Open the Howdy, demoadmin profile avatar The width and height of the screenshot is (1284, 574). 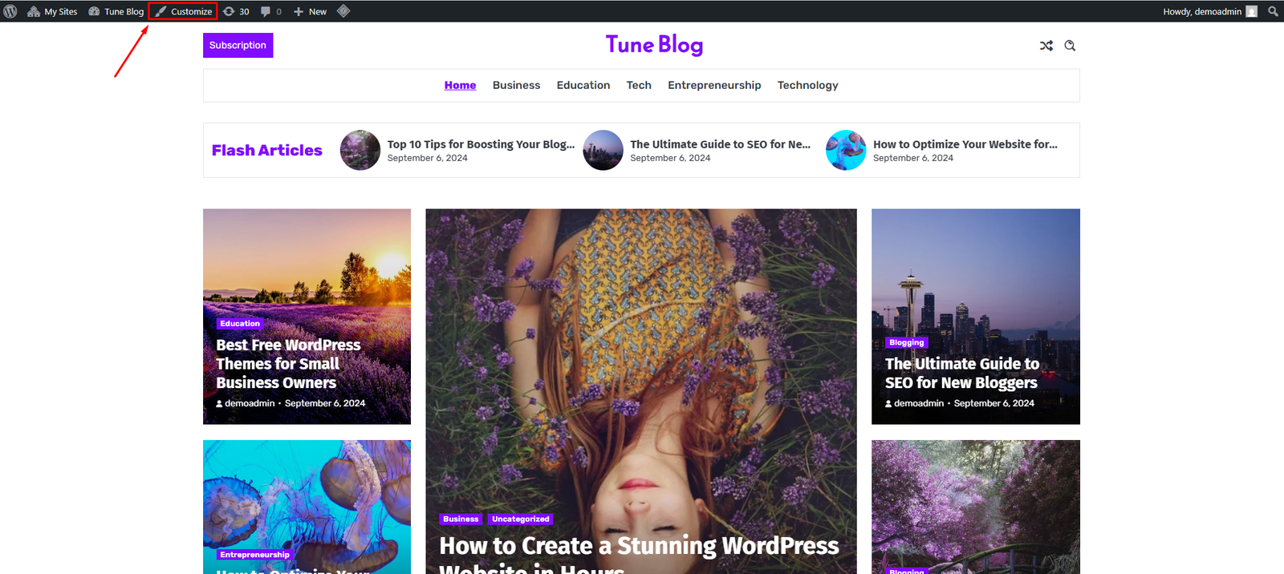pos(1251,11)
